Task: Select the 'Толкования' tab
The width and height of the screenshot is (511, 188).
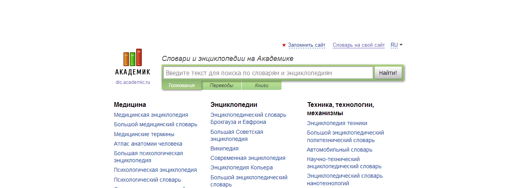Action: (181, 85)
